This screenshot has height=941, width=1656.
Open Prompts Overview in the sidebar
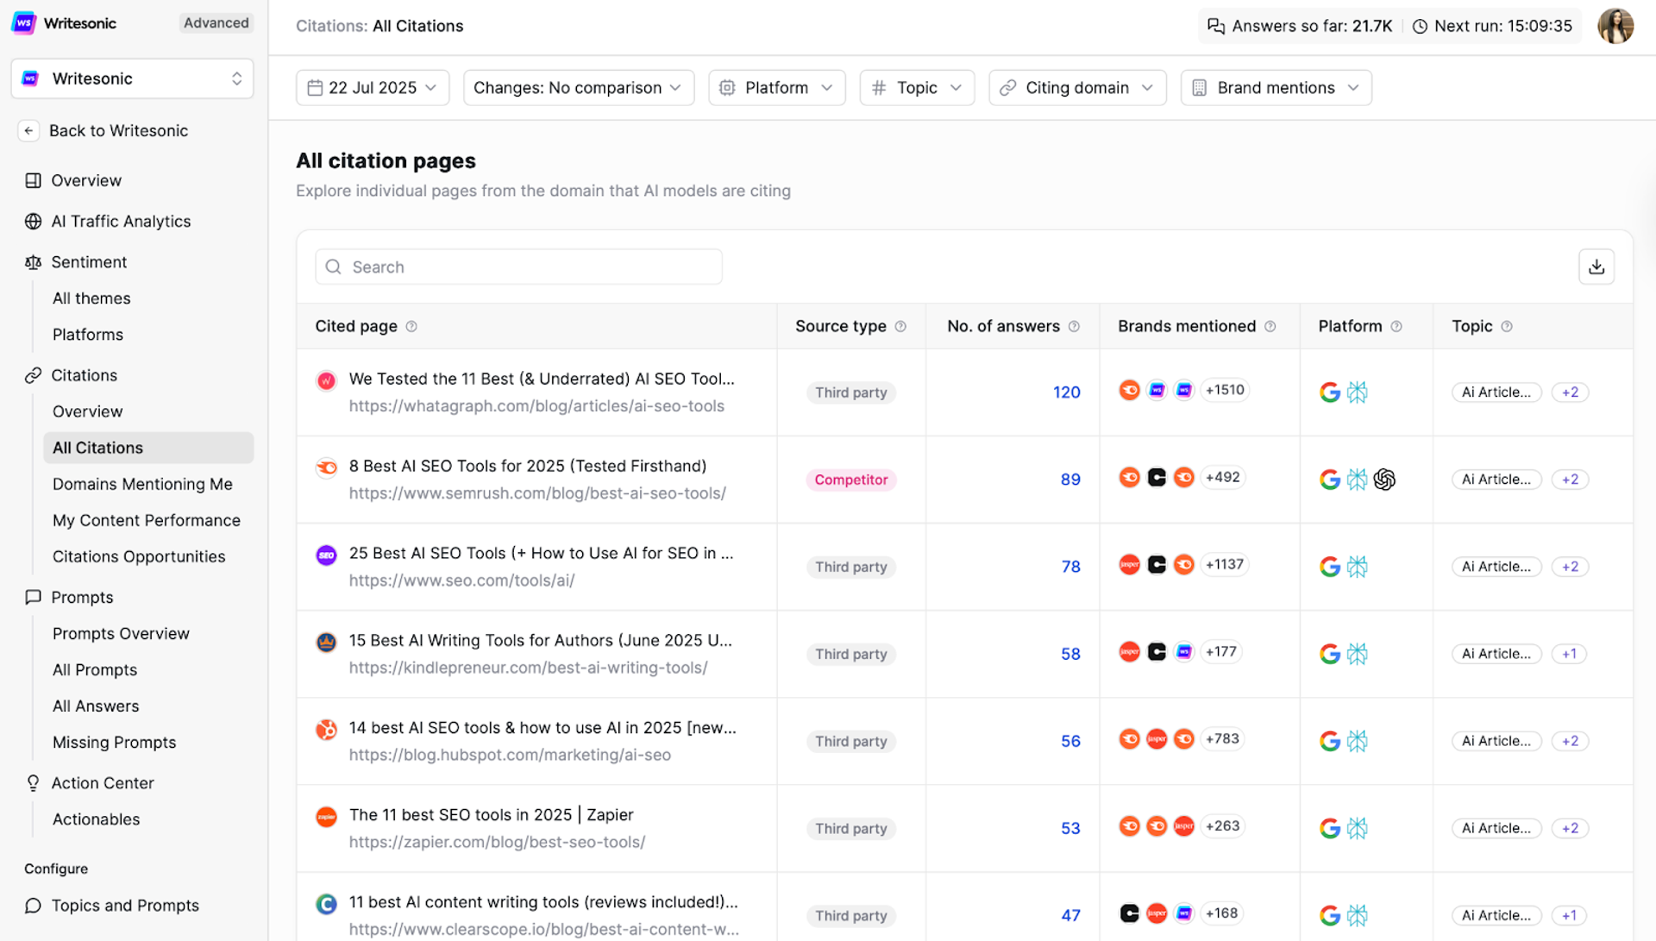(121, 633)
